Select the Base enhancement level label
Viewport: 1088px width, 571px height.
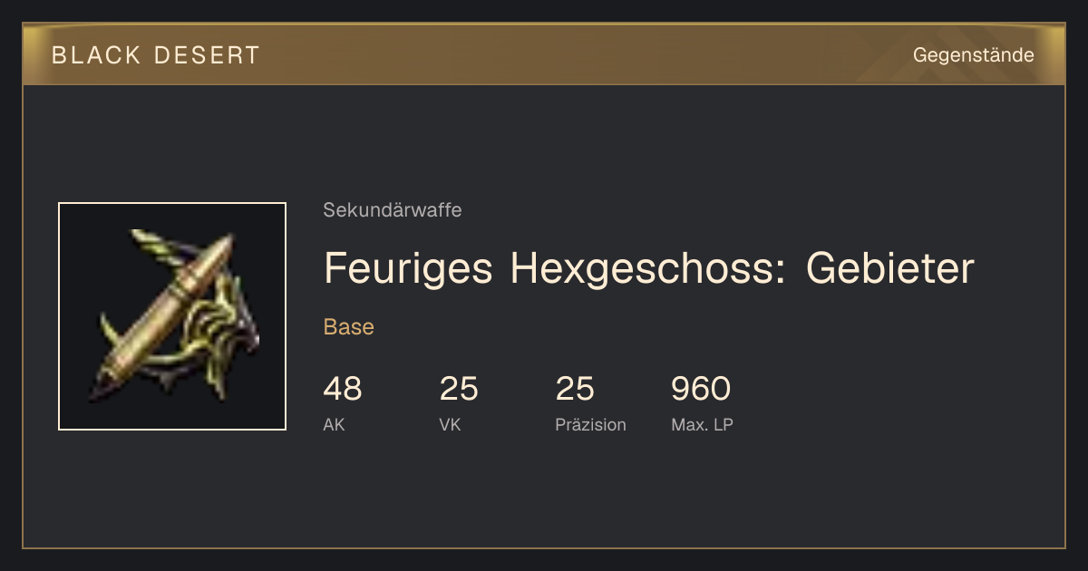pos(349,327)
